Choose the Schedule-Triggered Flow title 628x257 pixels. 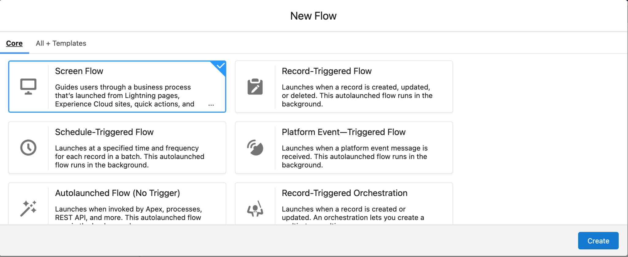(104, 132)
